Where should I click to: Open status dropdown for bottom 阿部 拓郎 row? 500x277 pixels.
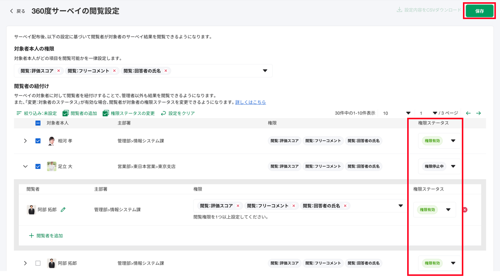click(439, 263)
